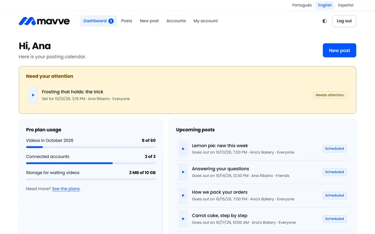This screenshot has height=234, width=375.
Task: Click the 'Set for 10/12/26, 3:15 PM' details line
Action: tap(86, 99)
